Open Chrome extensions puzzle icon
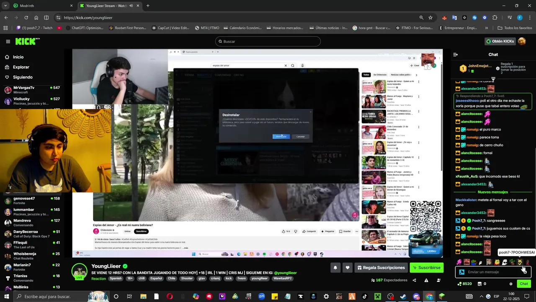This screenshot has height=302, width=536. [x=495, y=18]
